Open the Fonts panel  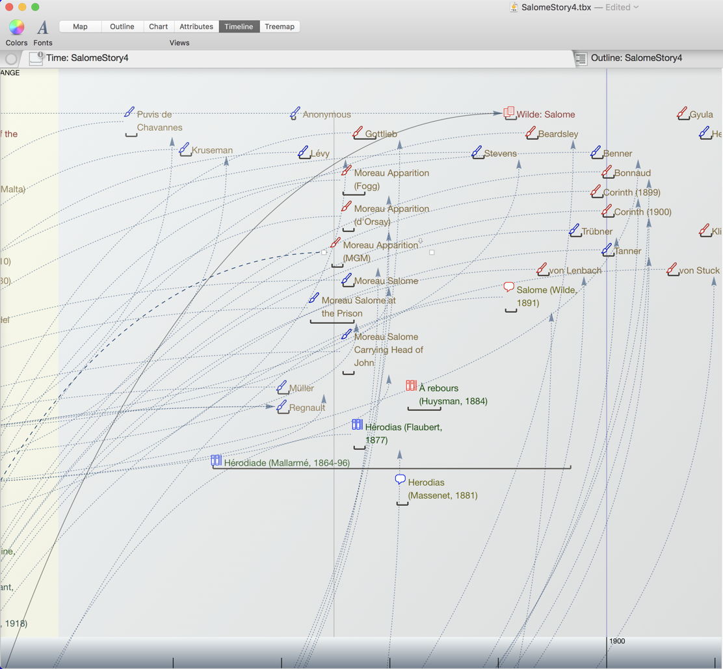click(42, 27)
